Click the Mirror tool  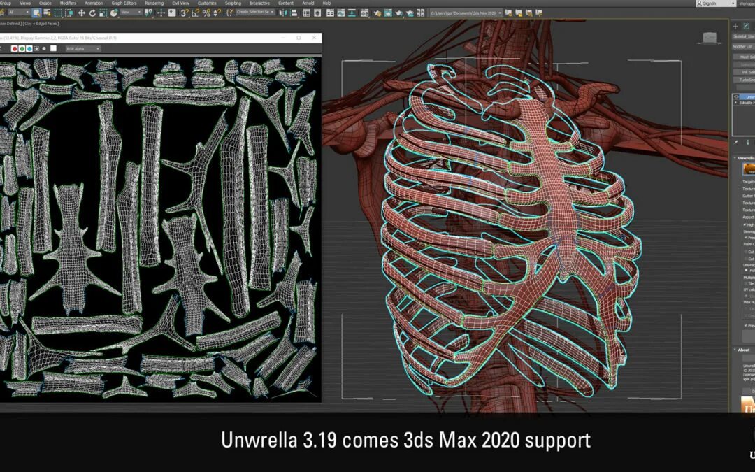(283, 13)
